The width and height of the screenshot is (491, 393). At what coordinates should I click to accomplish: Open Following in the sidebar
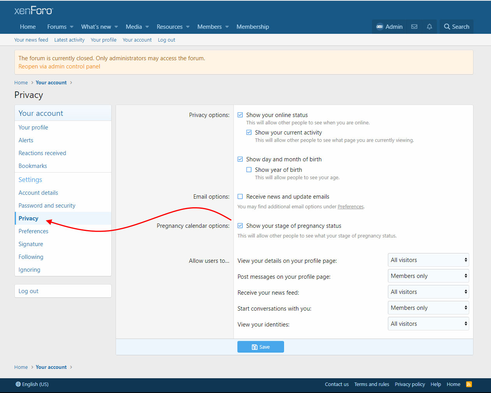click(x=63, y=257)
